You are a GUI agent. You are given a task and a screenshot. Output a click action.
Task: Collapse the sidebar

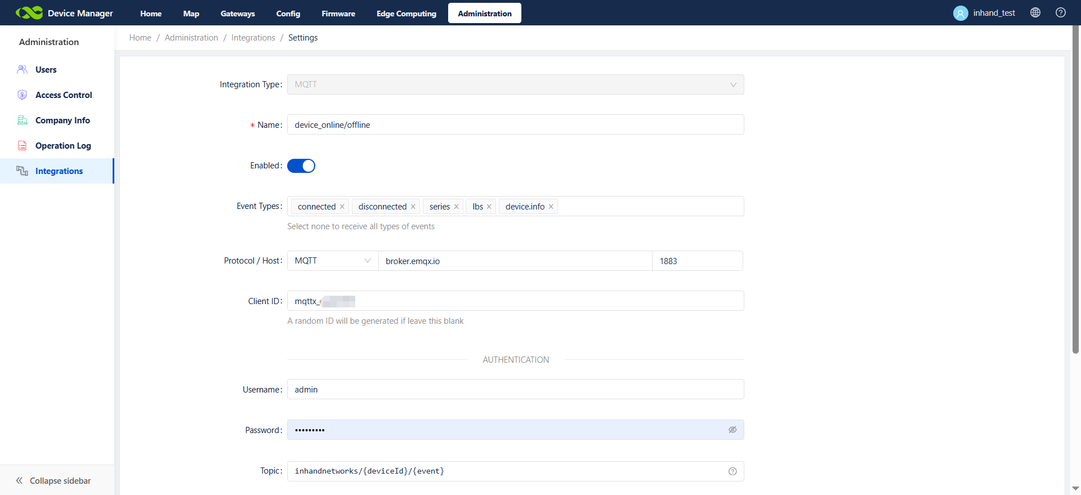(x=53, y=480)
